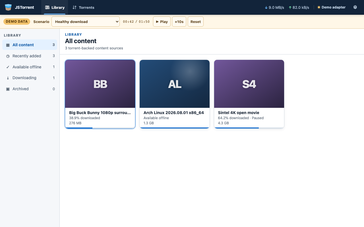Click the Available offline checkmark icon
This screenshot has width=364, height=227.
click(8, 67)
